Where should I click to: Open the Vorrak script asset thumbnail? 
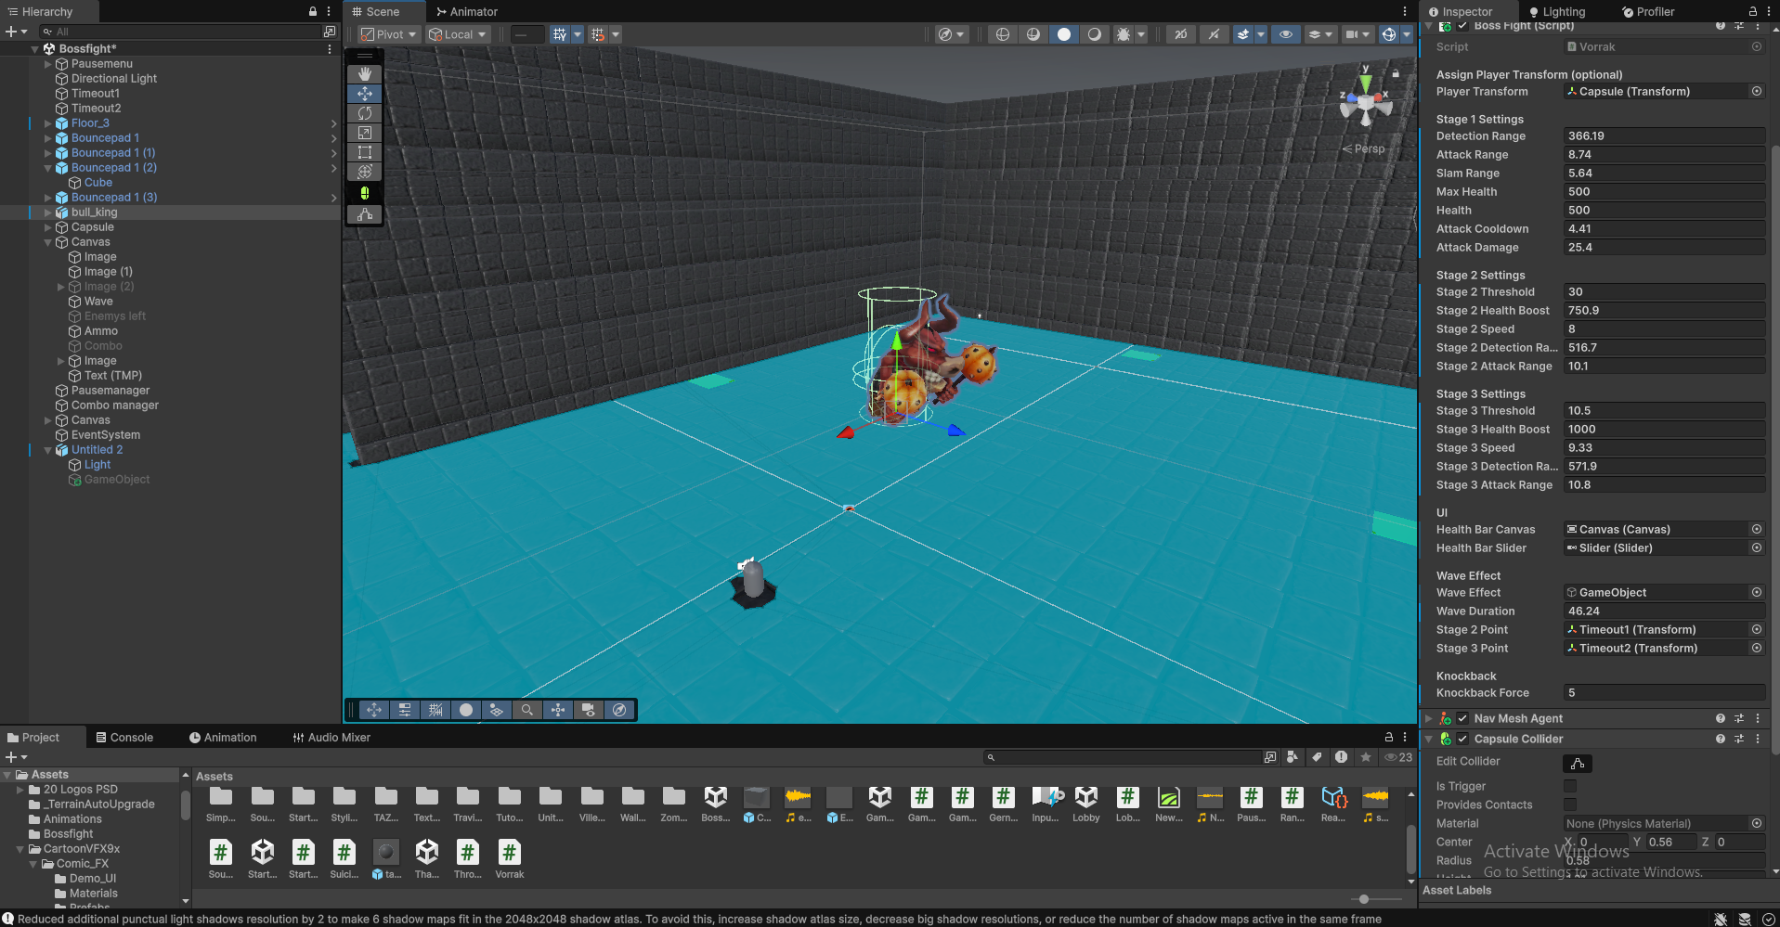[509, 852]
